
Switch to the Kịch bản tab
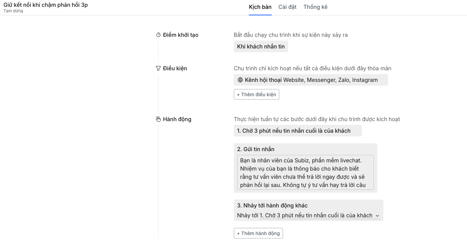point(260,7)
